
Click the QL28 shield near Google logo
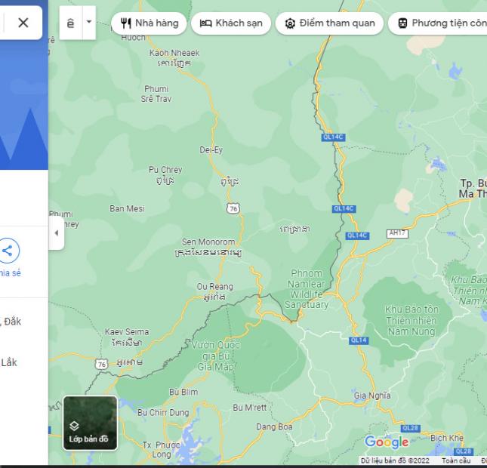[410, 428]
